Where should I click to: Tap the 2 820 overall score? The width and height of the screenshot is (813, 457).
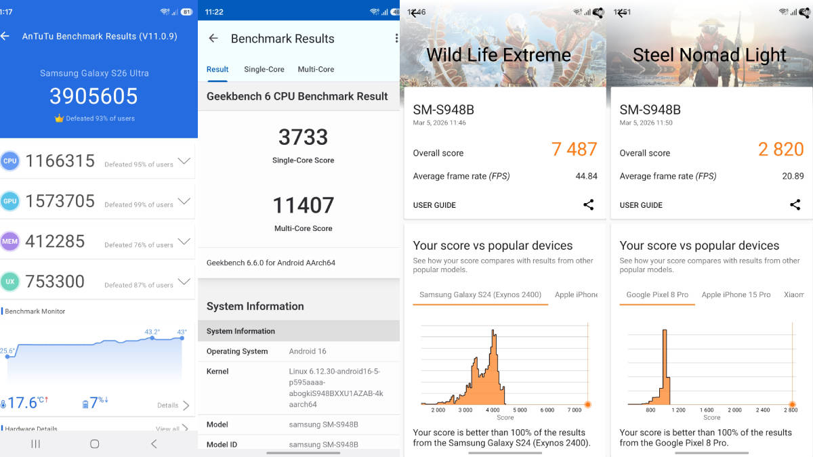pos(781,150)
